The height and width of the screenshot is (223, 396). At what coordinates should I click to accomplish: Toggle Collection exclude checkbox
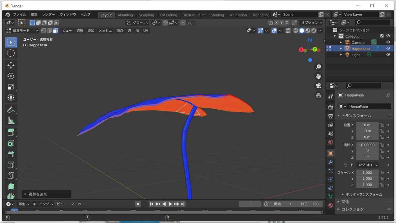click(382, 36)
